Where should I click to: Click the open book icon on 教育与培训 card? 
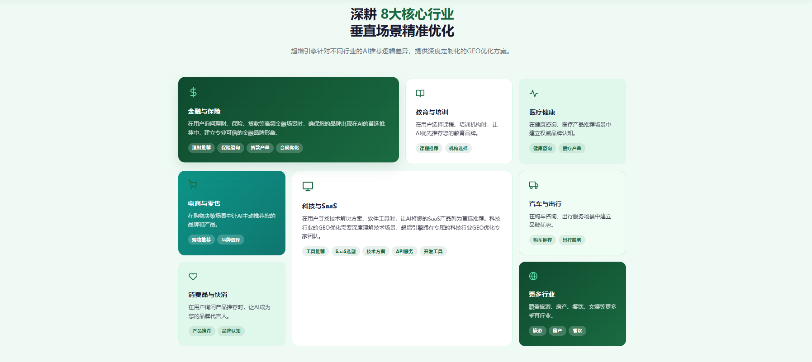420,94
